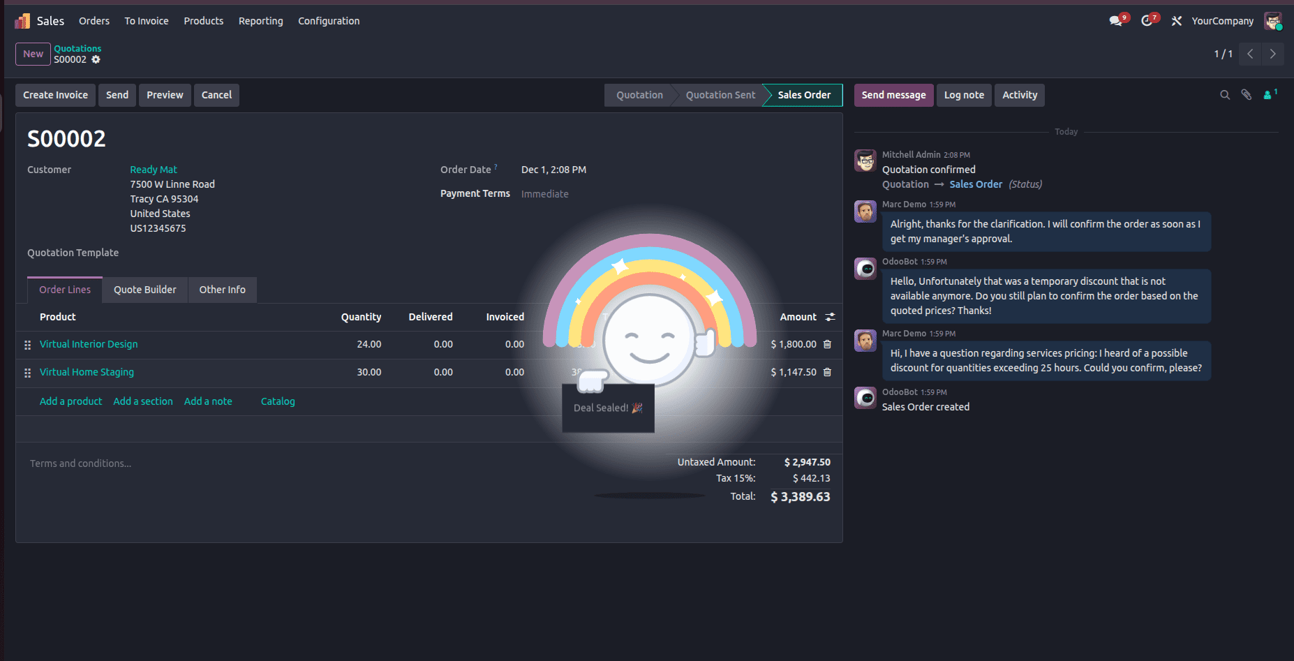Open the developer tools wrench icon
Image resolution: width=1294 pixels, height=661 pixels.
(x=1176, y=20)
